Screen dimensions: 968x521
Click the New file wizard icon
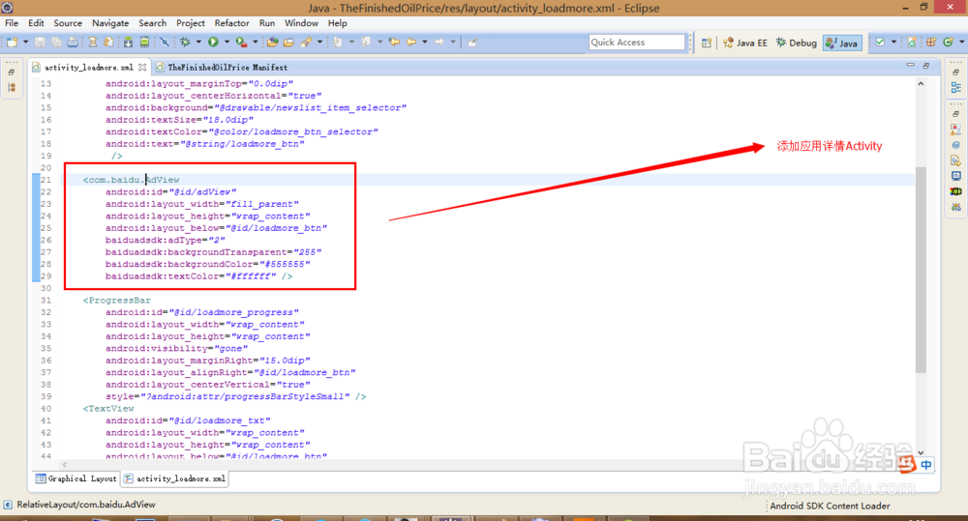pyautogui.click(x=13, y=42)
